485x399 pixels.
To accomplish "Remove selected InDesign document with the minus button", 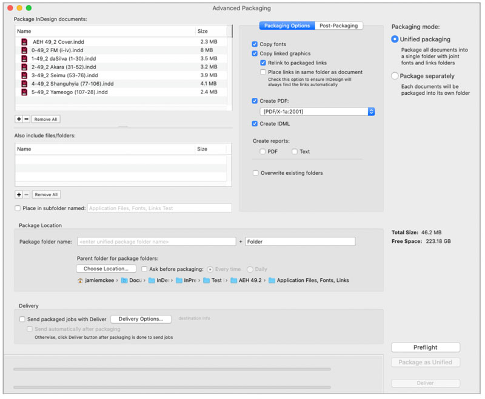I will pos(26,119).
